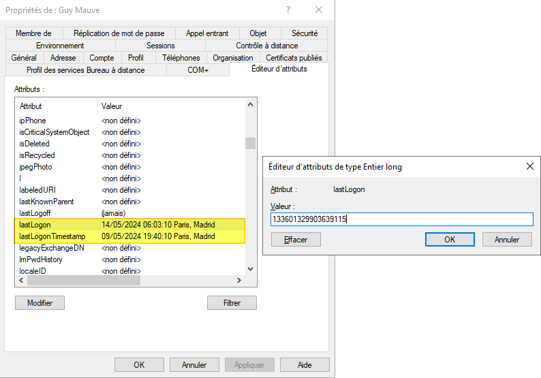Select the isRecycled attribute row
Image resolution: width=541 pixels, height=378 pixels.
(130, 155)
